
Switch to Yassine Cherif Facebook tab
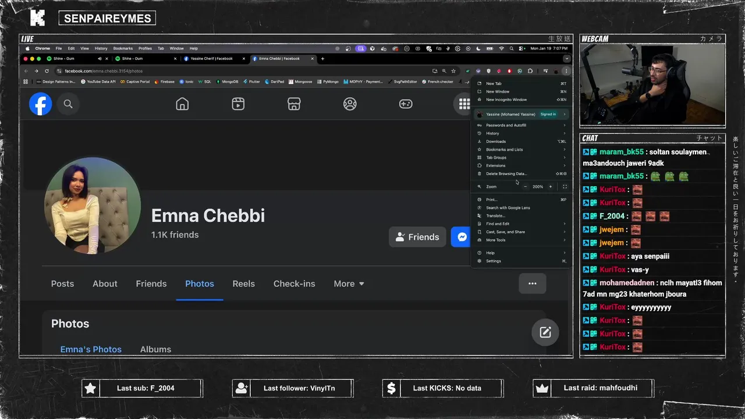point(214,58)
